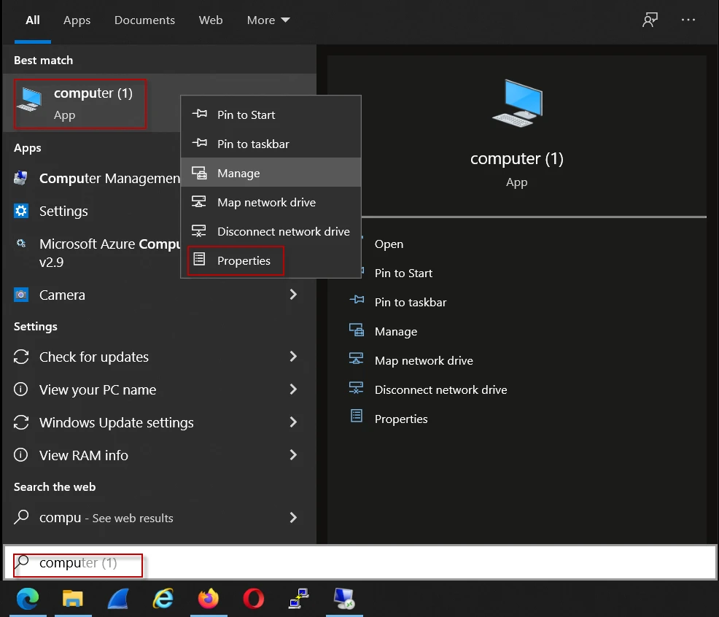Open Internet Explorer from the taskbar
The width and height of the screenshot is (719, 617).
[163, 599]
